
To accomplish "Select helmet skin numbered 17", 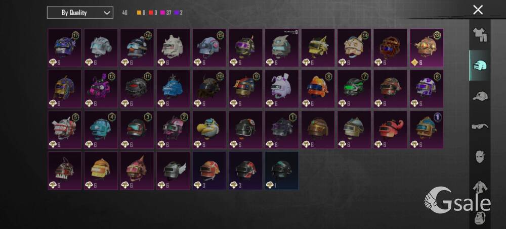I will point(65,48).
